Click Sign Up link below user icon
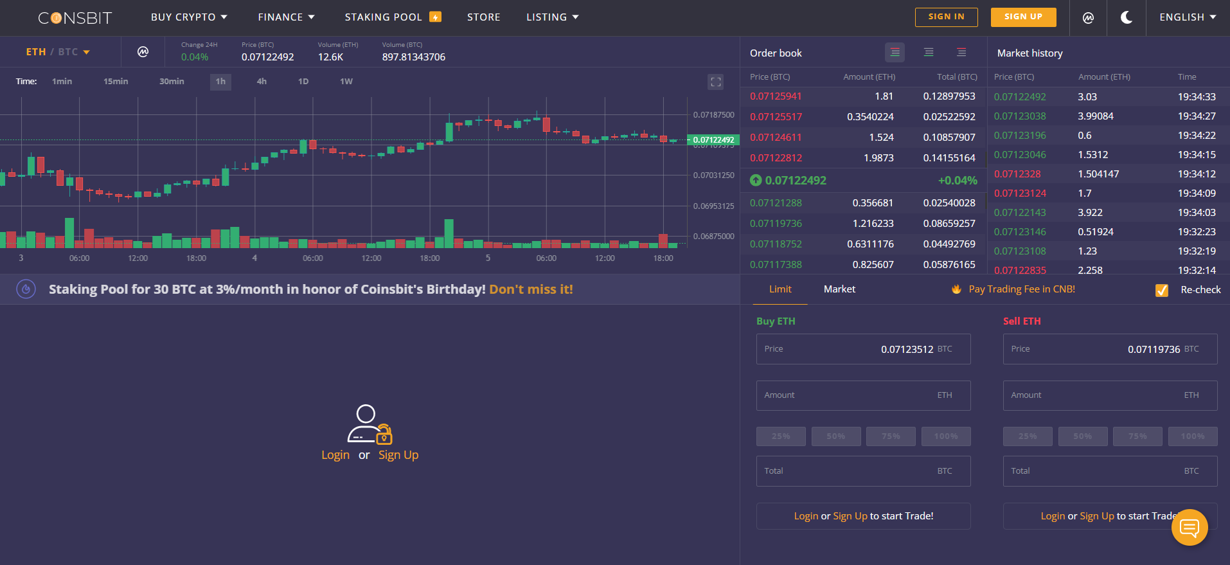Screen dimensions: 1230x565 (x=398, y=455)
